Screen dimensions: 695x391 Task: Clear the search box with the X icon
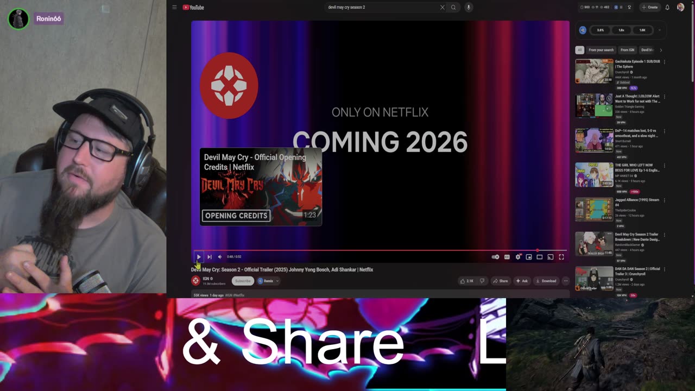tap(442, 7)
